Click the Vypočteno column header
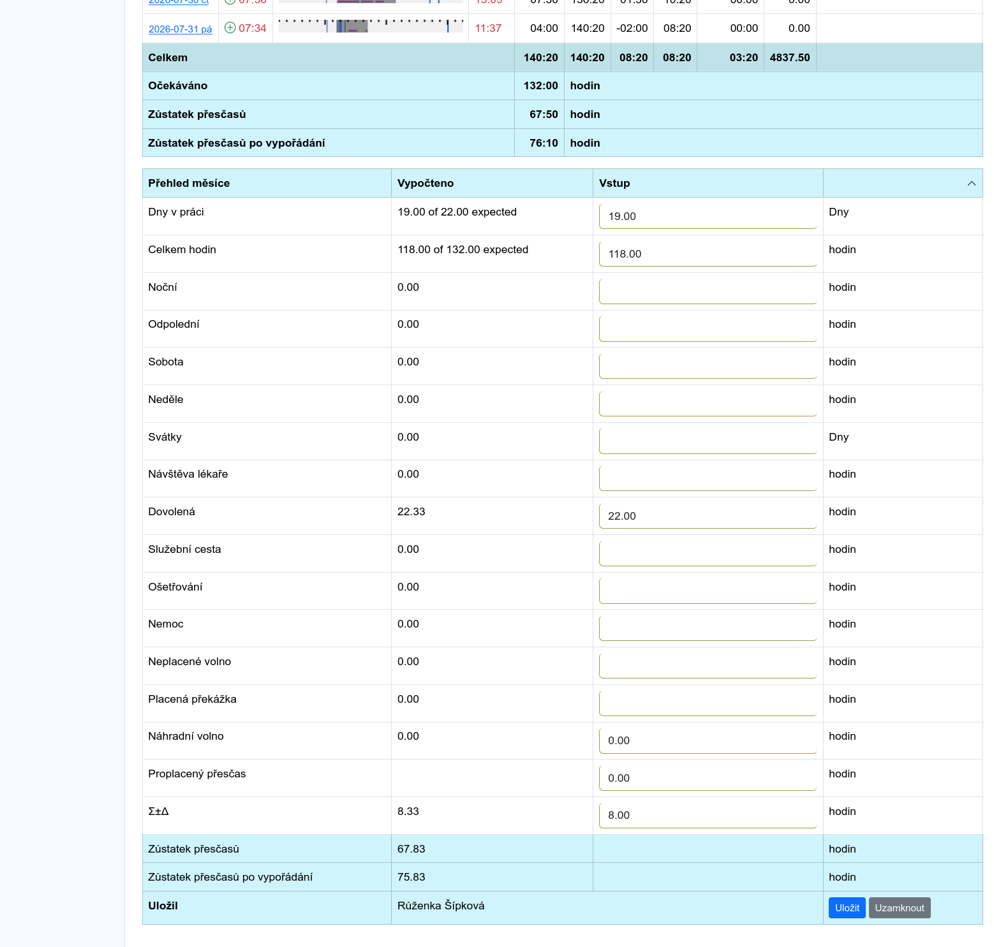 tap(426, 184)
